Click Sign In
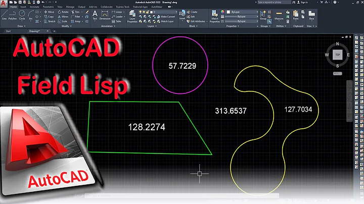The width and height of the screenshot is (364, 204). pos(302,2)
